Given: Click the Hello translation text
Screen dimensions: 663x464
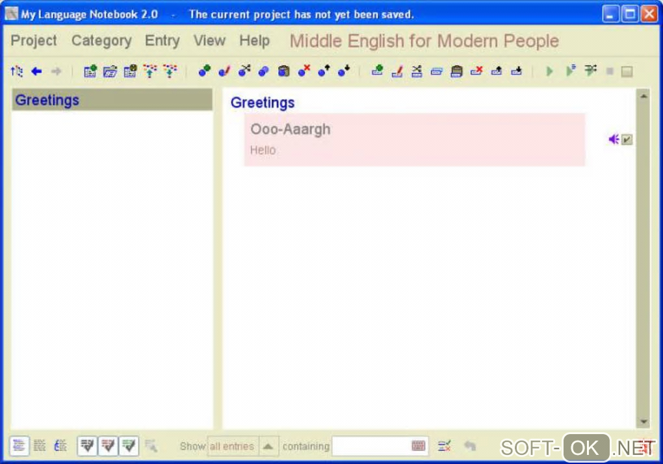Looking at the screenshot, I should [x=263, y=150].
